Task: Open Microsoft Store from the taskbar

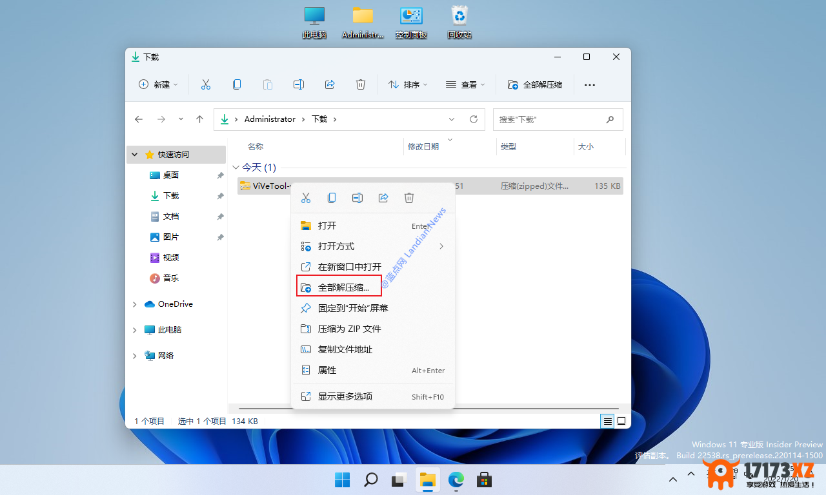Action: 484,480
